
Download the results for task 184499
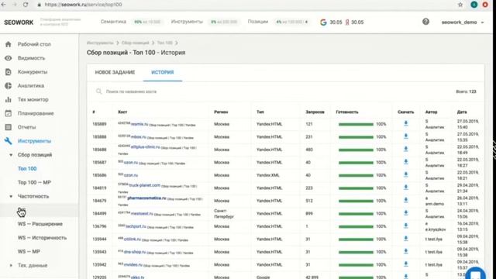(406, 213)
